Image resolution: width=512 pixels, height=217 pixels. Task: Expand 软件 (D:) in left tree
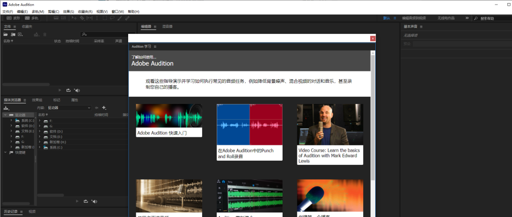coord(11,126)
